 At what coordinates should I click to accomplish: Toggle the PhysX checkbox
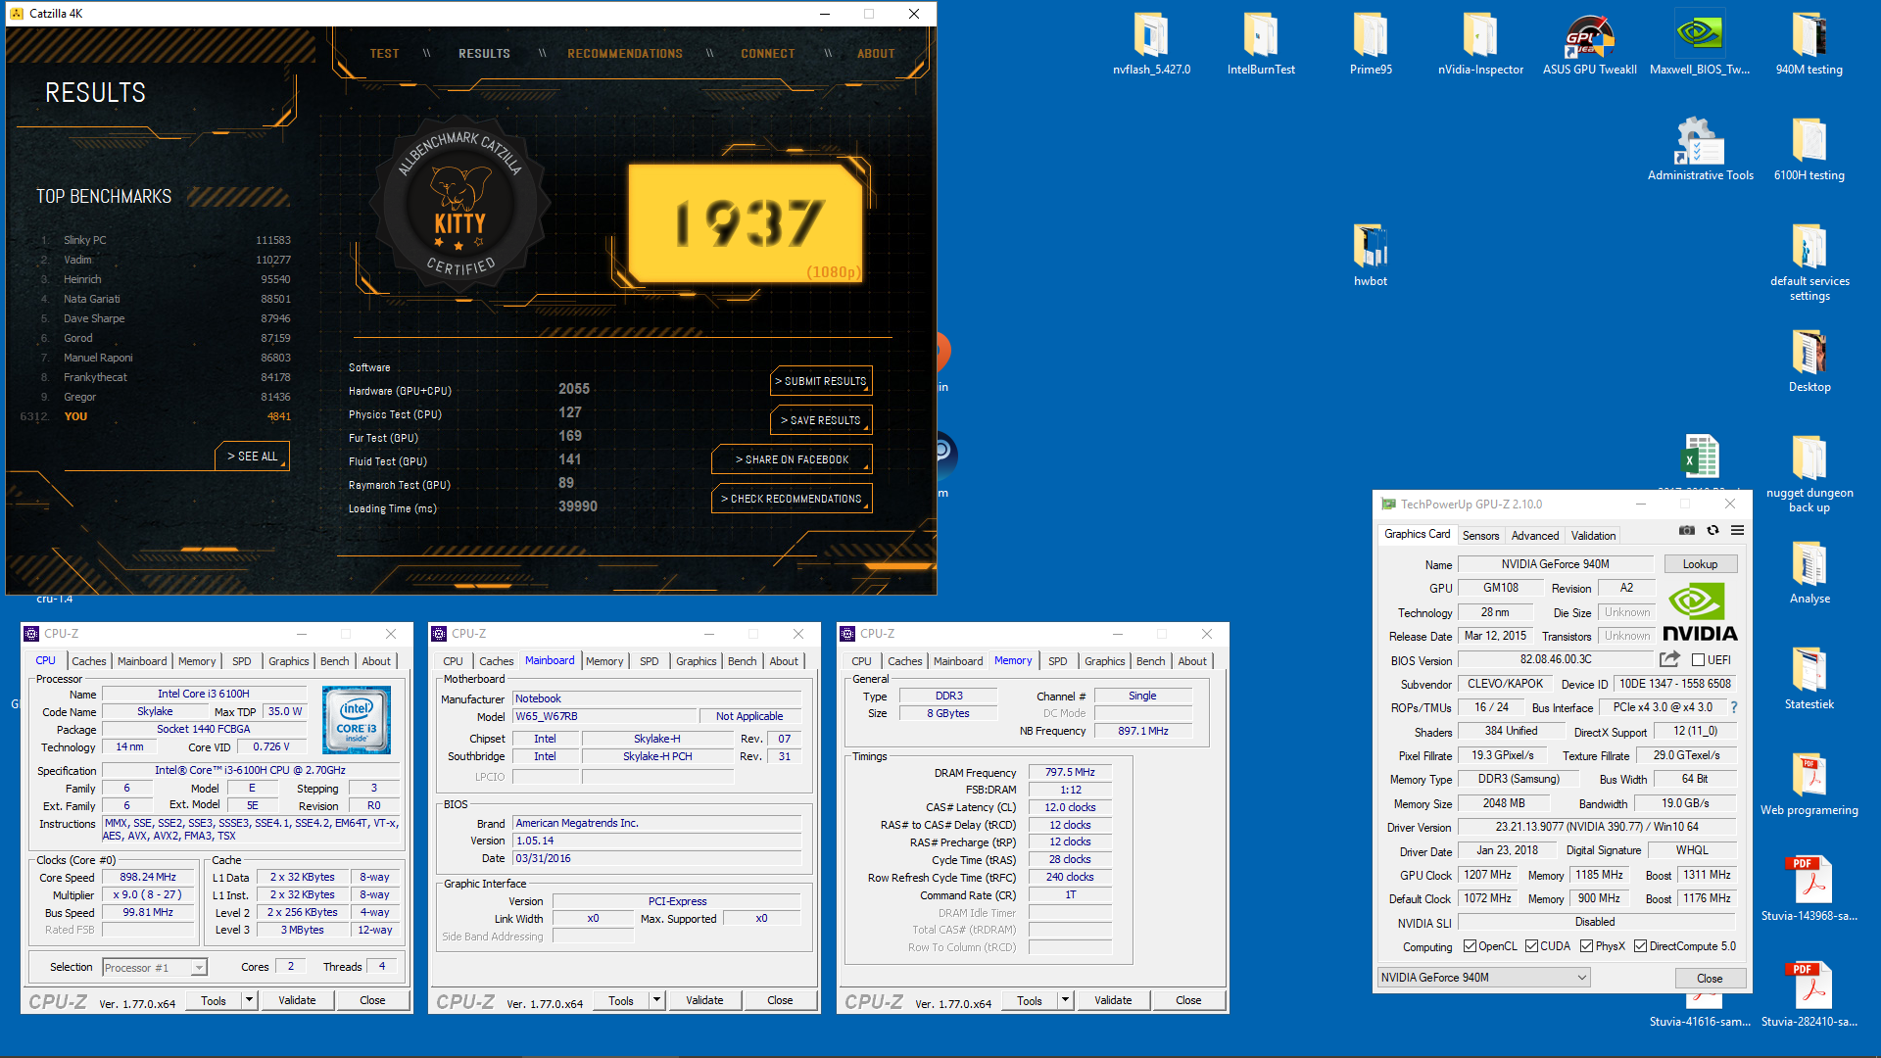pyautogui.click(x=1586, y=946)
